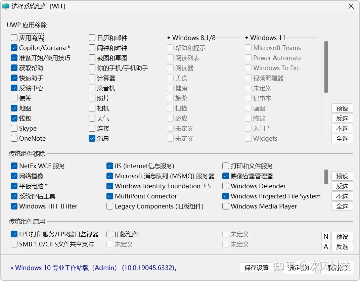Enable SMB 1.0/CIFS 文件共享支持
The width and height of the screenshot is (360, 281).
tap(14, 244)
